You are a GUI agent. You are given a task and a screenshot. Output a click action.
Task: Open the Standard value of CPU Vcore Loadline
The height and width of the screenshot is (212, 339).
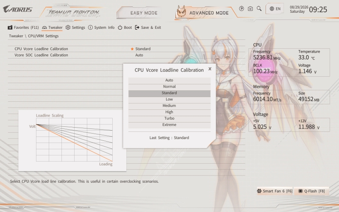pyautogui.click(x=143, y=49)
